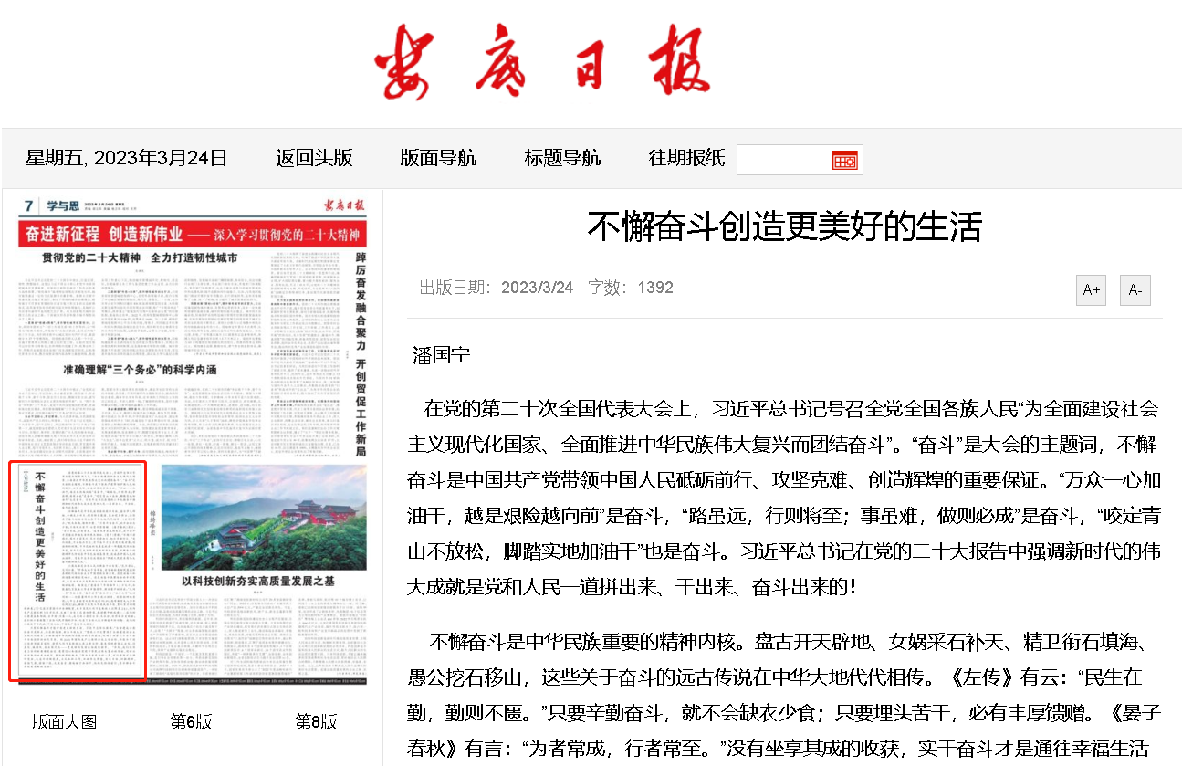
Task: Increase font size with A+ button
Action: coord(1091,290)
